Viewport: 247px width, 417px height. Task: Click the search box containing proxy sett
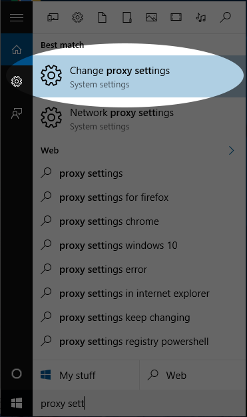pyautogui.click(x=139, y=404)
